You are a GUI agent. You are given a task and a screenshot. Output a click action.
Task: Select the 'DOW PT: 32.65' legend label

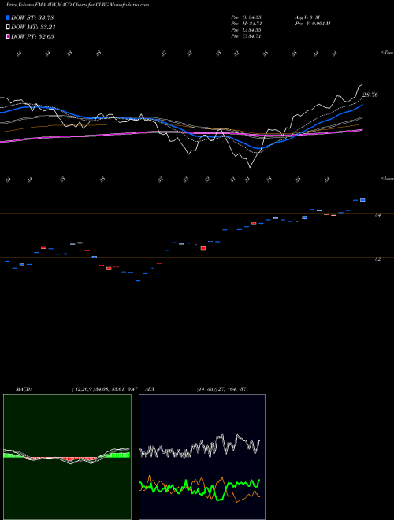[32, 36]
